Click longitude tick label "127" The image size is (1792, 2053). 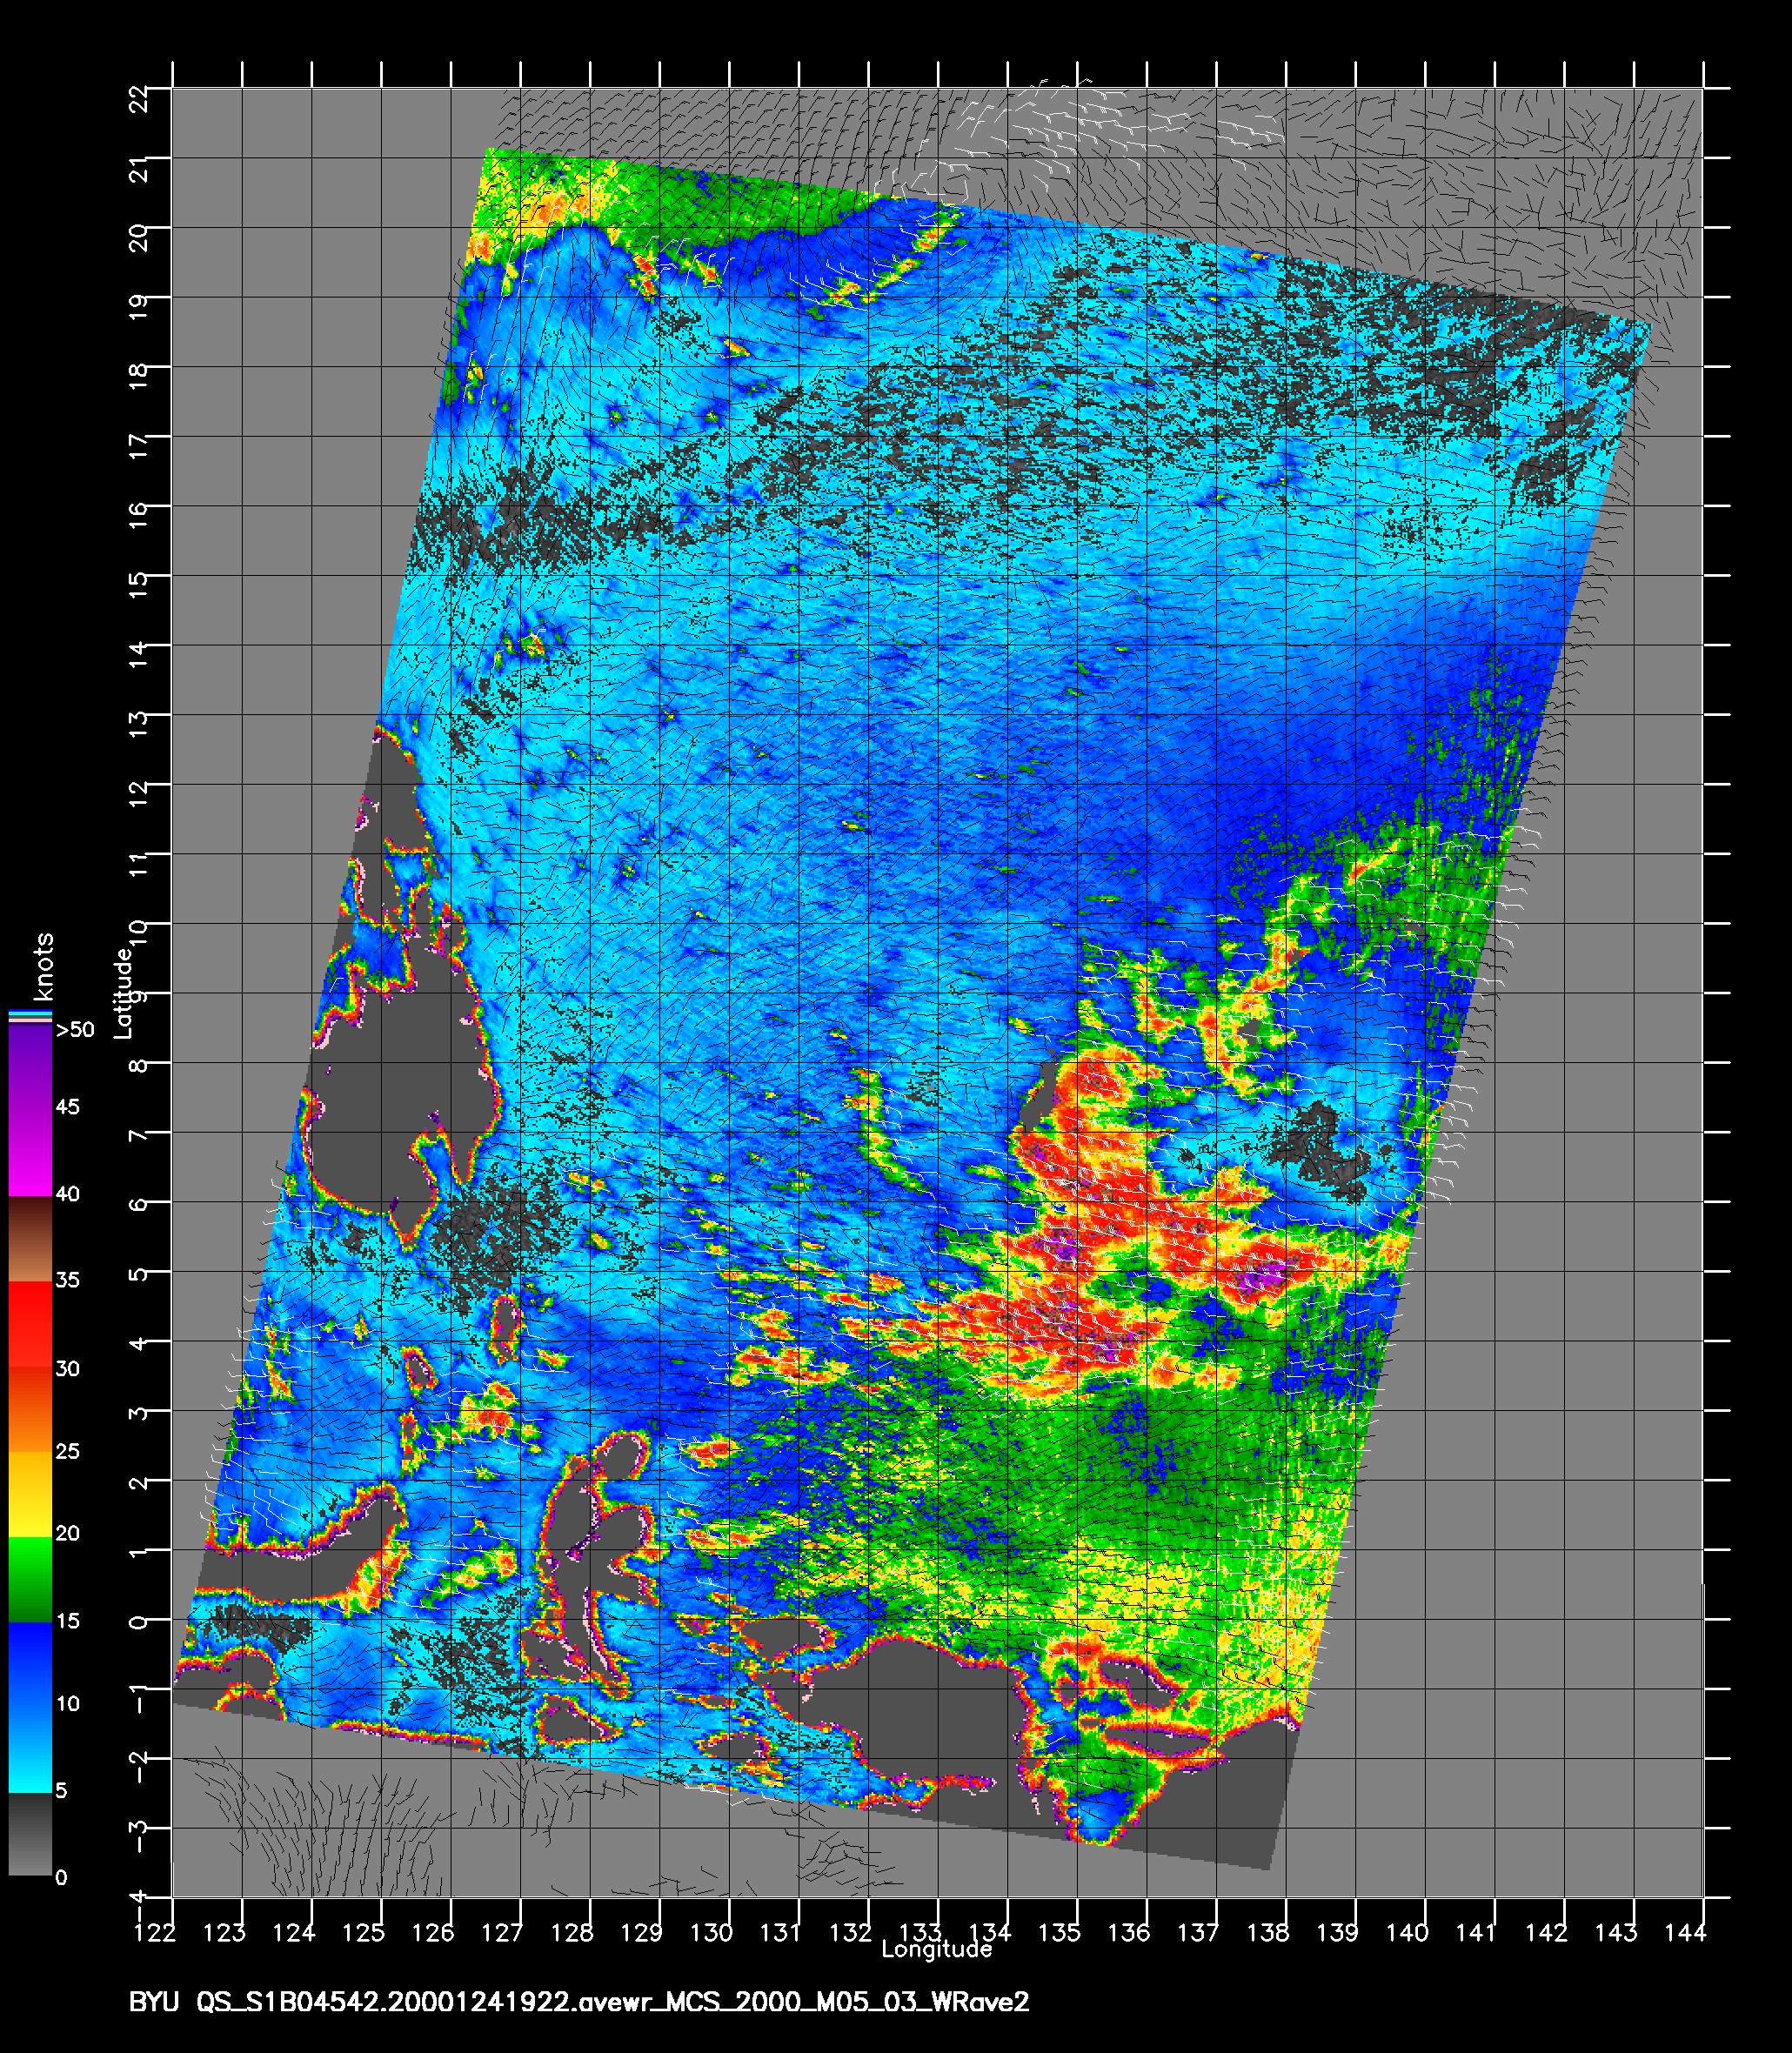point(502,1932)
